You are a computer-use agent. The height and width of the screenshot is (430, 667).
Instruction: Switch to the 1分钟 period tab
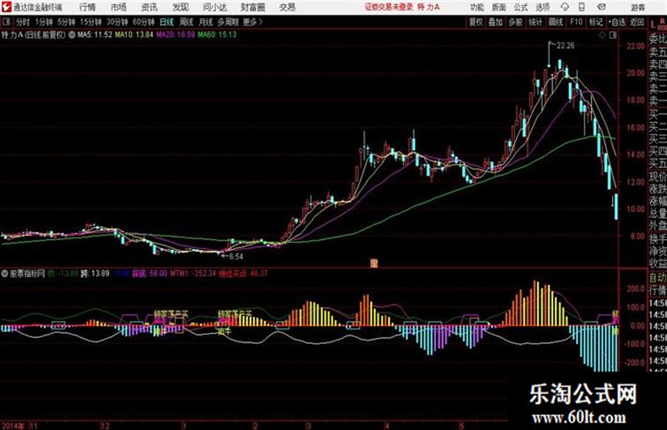coord(44,22)
